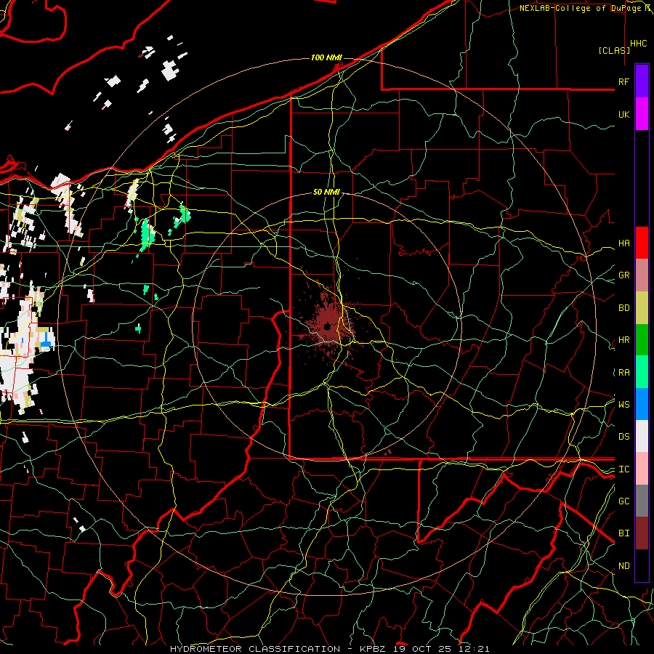Click the IC legend label
The width and height of the screenshot is (654, 654).
coord(623,469)
